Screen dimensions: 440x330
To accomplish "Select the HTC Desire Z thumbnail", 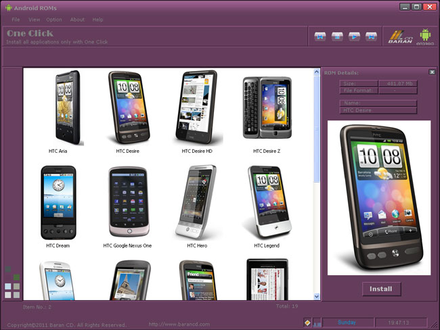I will point(267,108).
